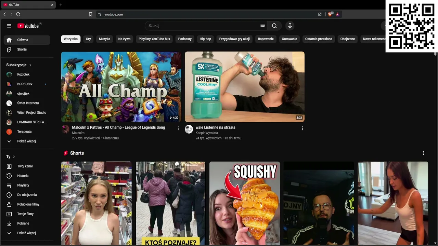Open the Malcolm channel name link

tap(78, 133)
